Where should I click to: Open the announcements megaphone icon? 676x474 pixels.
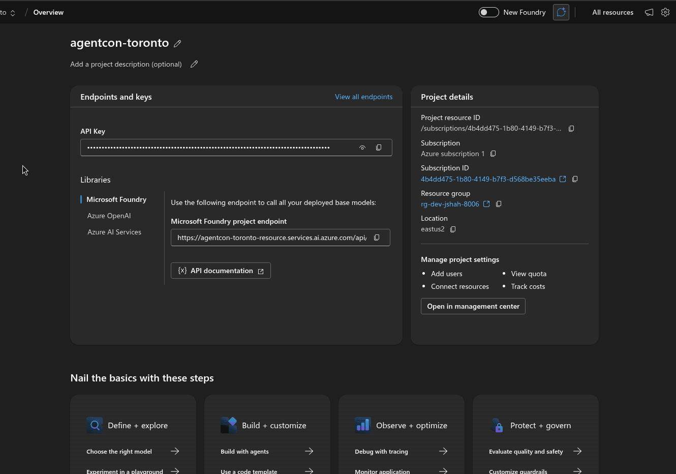[x=649, y=12]
